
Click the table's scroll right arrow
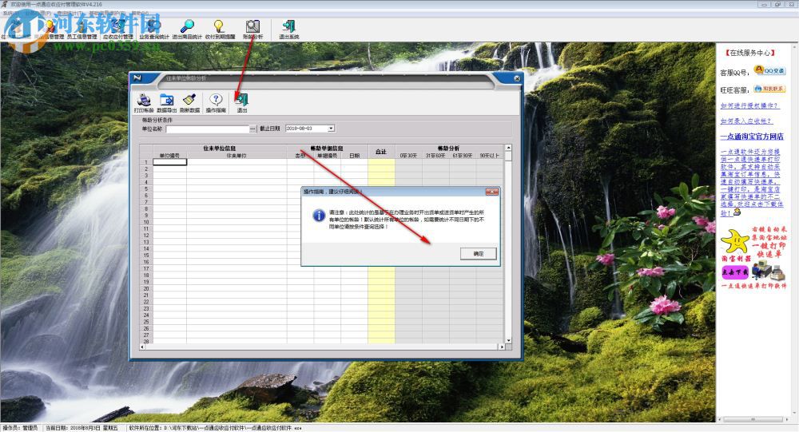(502, 347)
